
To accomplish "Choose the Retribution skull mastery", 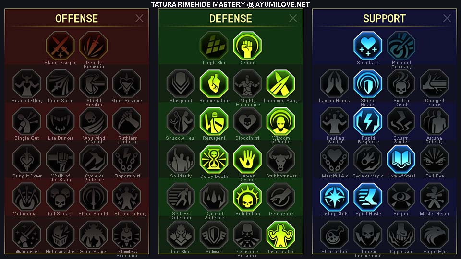I will (x=247, y=197).
